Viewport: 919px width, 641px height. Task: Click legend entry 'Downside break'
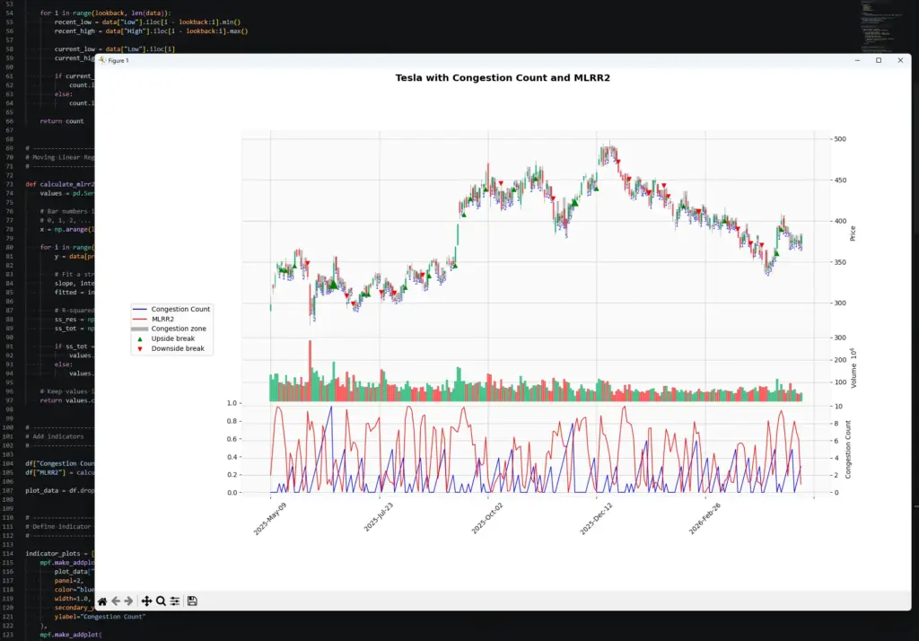pyautogui.click(x=178, y=348)
